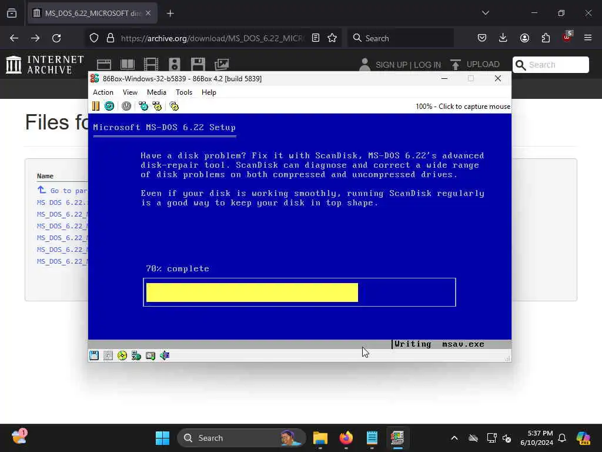
Task: Click the yellow setup progress bar
Action: (252, 293)
